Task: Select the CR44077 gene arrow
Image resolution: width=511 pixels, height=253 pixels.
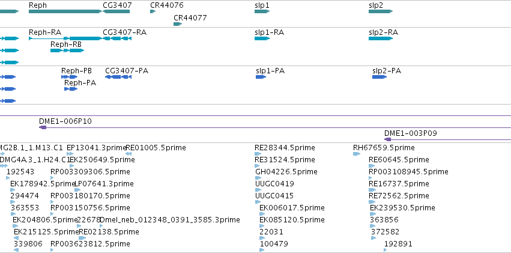Action: 178,24
